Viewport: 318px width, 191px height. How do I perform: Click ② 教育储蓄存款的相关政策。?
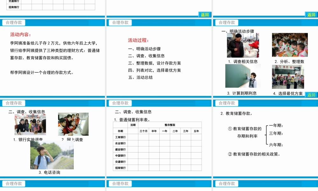tap(254, 154)
